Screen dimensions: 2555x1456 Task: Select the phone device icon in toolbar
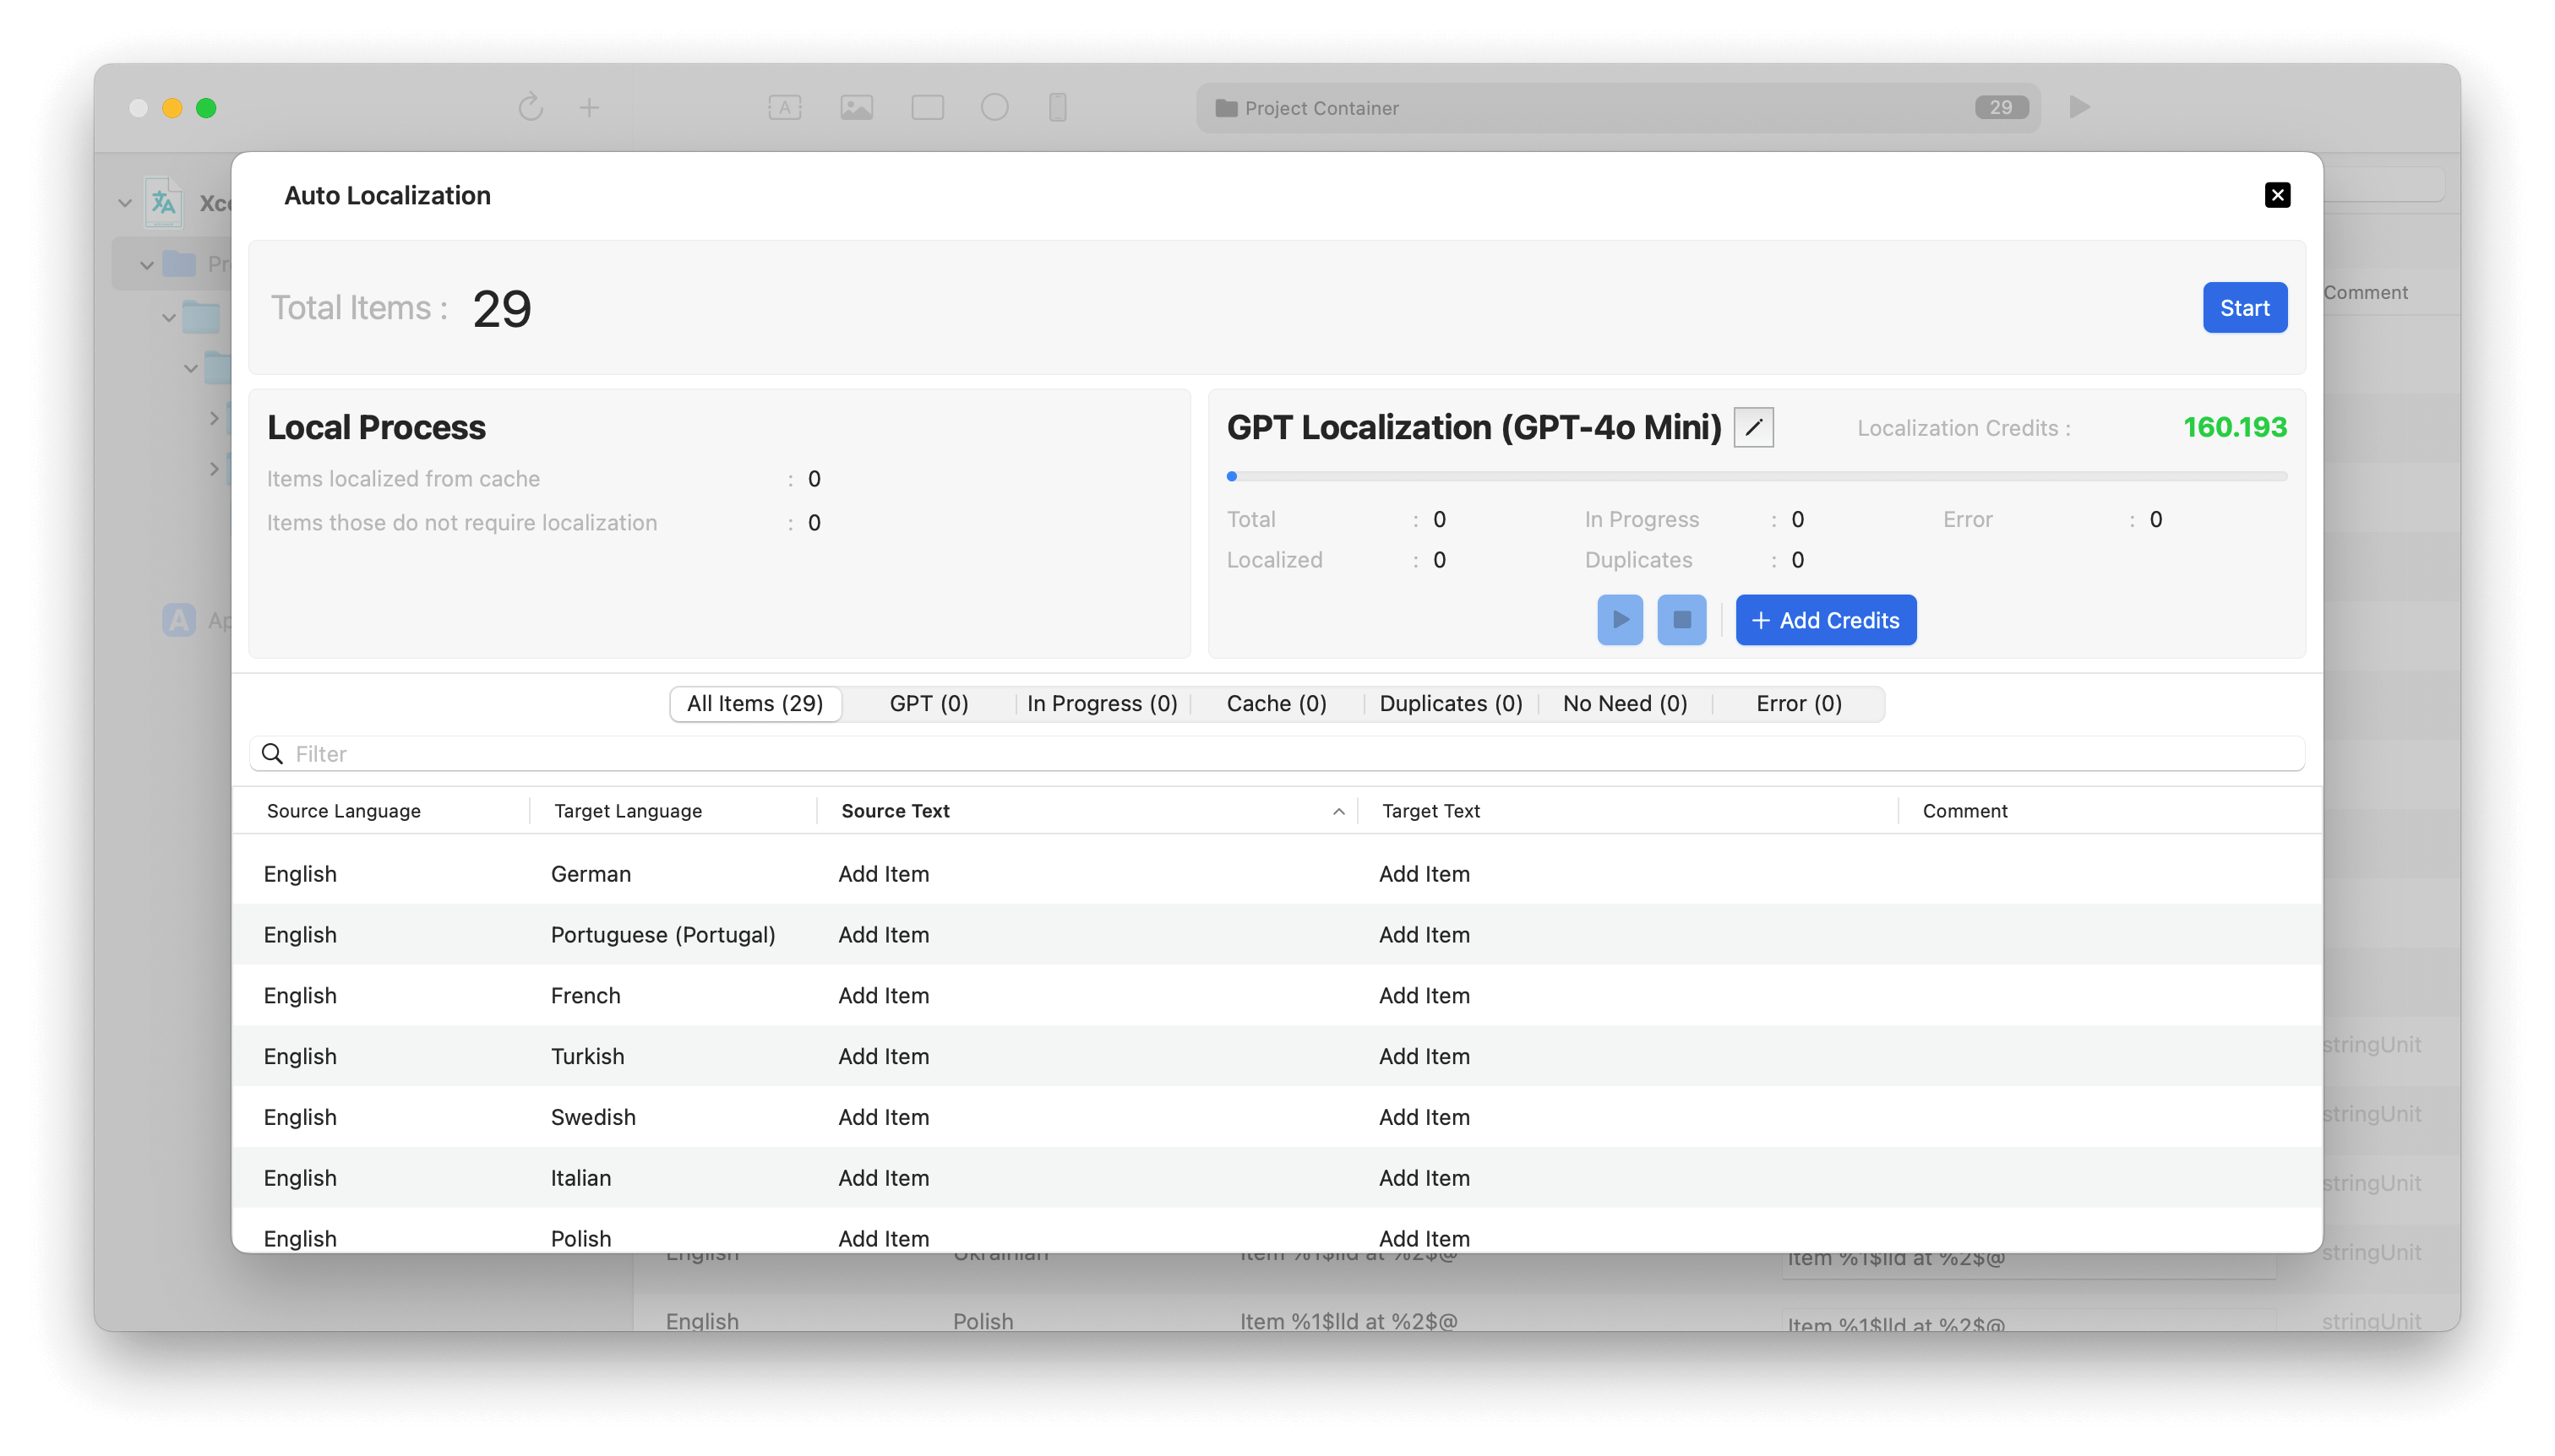(x=1058, y=107)
